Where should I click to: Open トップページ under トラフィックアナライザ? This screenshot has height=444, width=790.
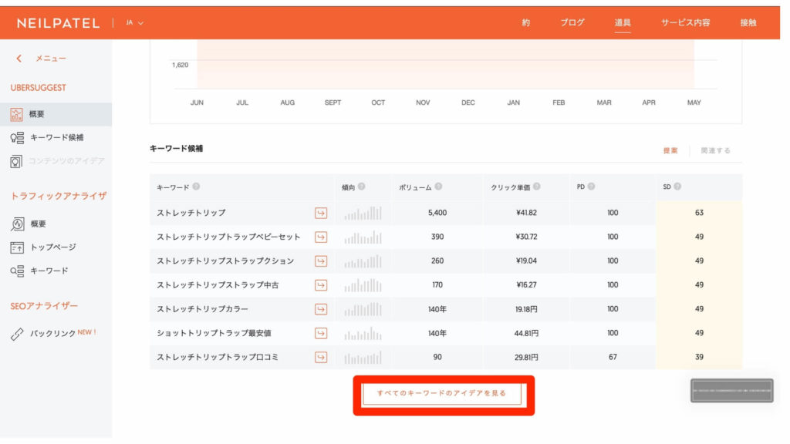[x=52, y=247]
